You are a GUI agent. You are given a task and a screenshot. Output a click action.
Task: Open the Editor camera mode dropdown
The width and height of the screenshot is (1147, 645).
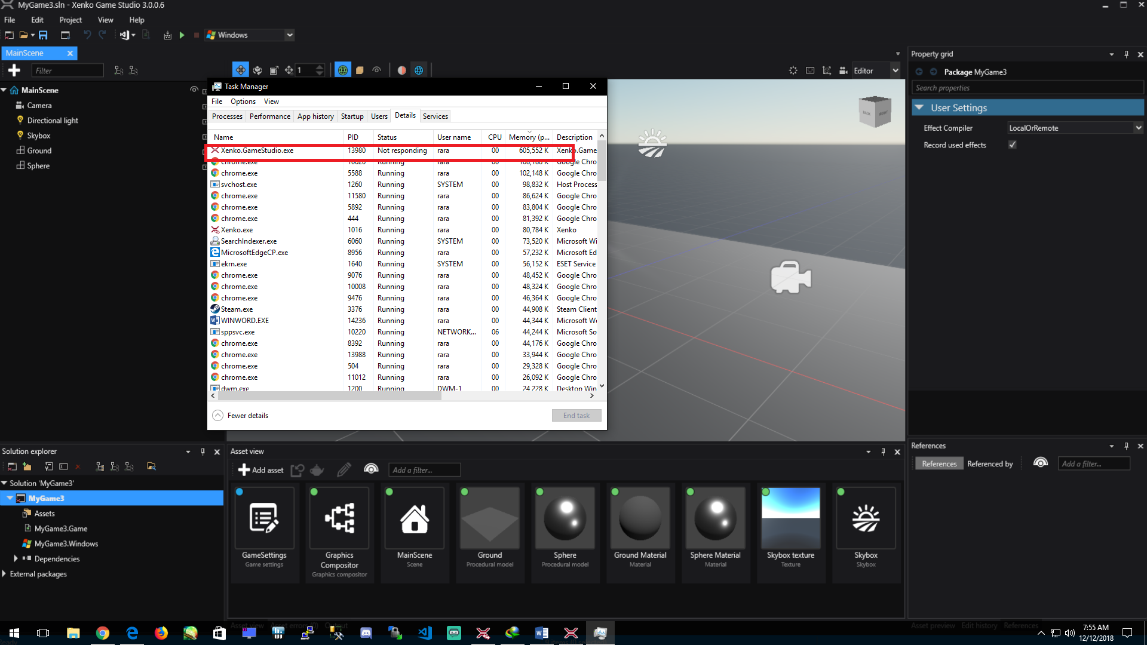click(x=894, y=70)
